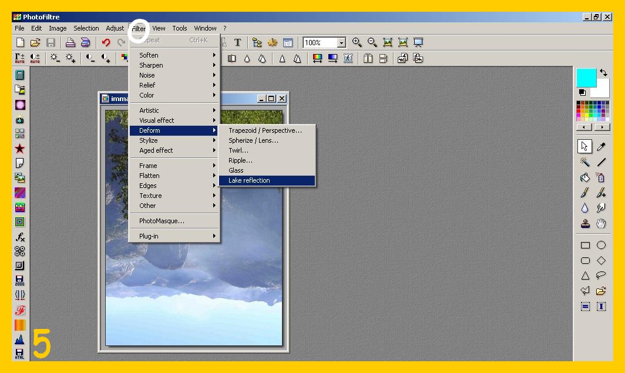Pick the Eyedropper tool
The image size is (625, 373).
pos(601,147)
